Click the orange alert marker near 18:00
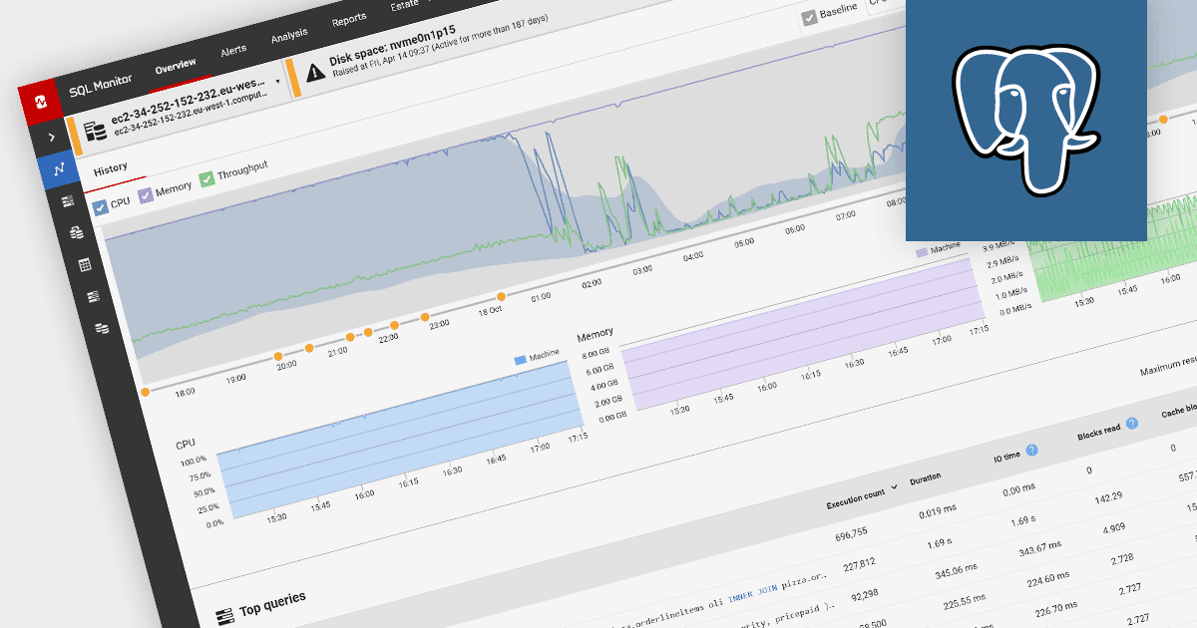The image size is (1197, 628). coord(146,392)
